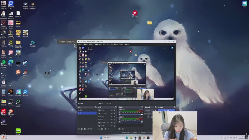
Task: Open the Edit menu in OBS
Action: click(85, 44)
